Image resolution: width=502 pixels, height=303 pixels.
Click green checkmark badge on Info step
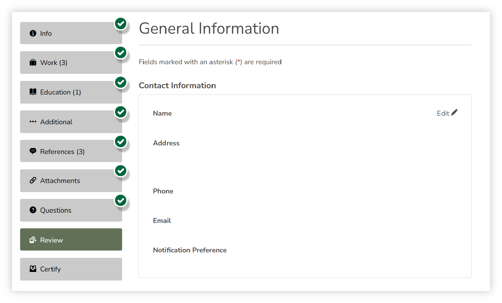click(121, 24)
